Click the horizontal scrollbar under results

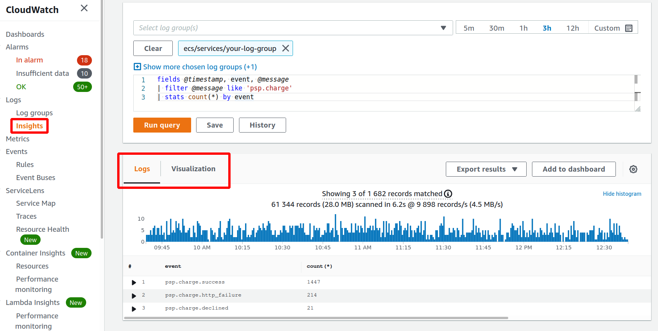tap(316, 318)
